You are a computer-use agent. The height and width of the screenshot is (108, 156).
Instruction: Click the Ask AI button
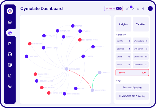pyautogui.click(x=113, y=9)
